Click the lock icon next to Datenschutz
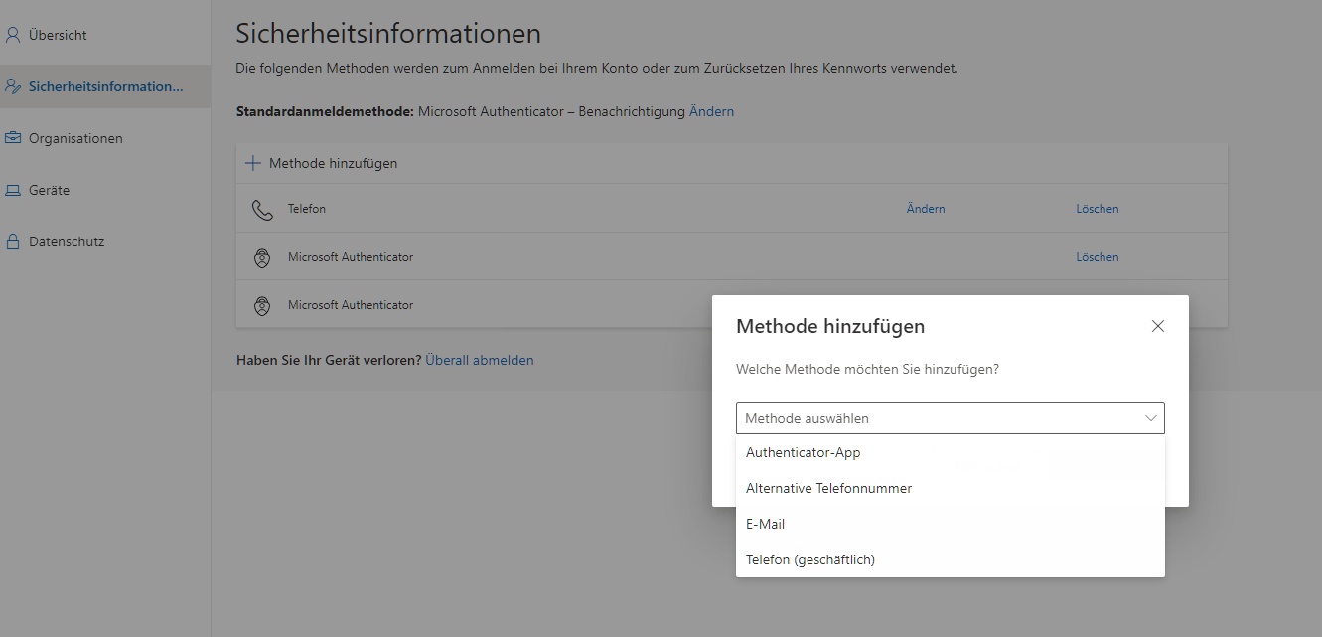1322x637 pixels. 13,241
